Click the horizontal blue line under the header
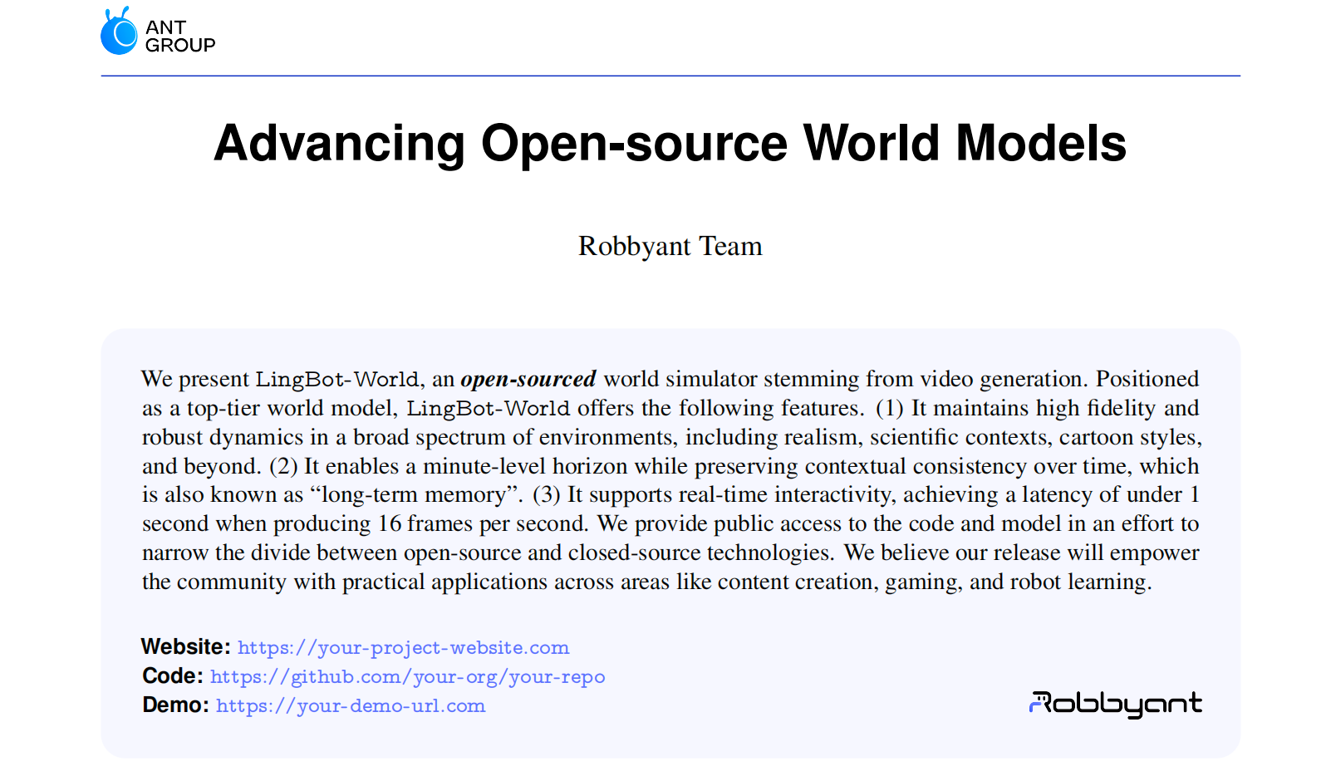Viewport: 1326px width, 781px height. point(670,76)
